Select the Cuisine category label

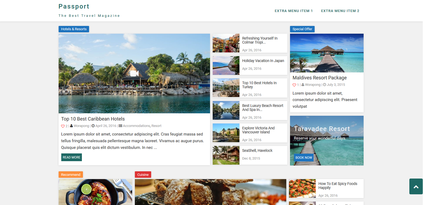[x=143, y=175]
